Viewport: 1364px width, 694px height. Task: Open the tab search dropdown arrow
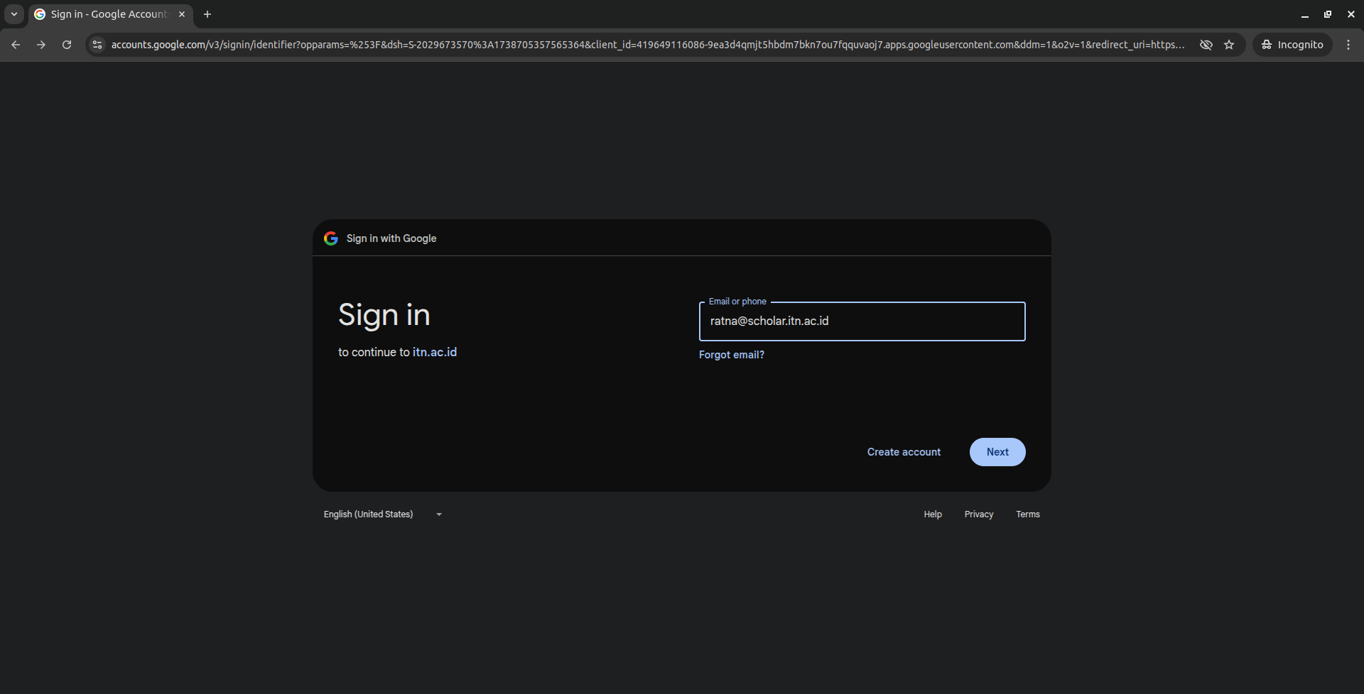(x=14, y=14)
